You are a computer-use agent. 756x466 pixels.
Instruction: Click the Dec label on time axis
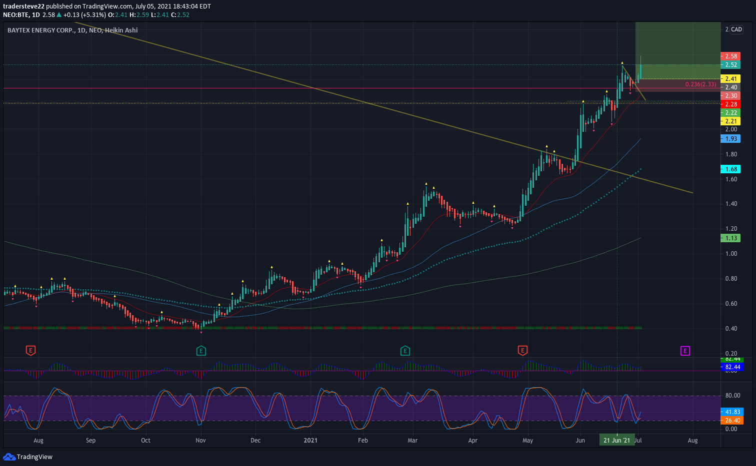click(x=255, y=441)
